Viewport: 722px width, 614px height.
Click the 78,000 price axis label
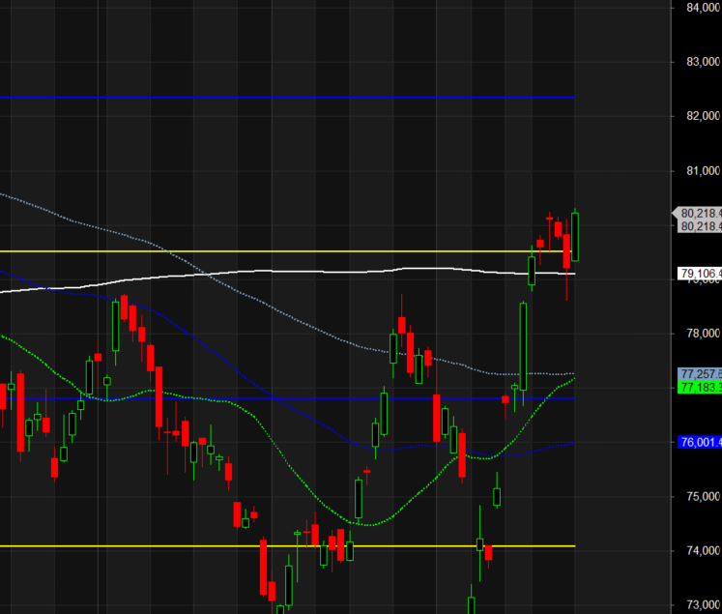click(704, 333)
